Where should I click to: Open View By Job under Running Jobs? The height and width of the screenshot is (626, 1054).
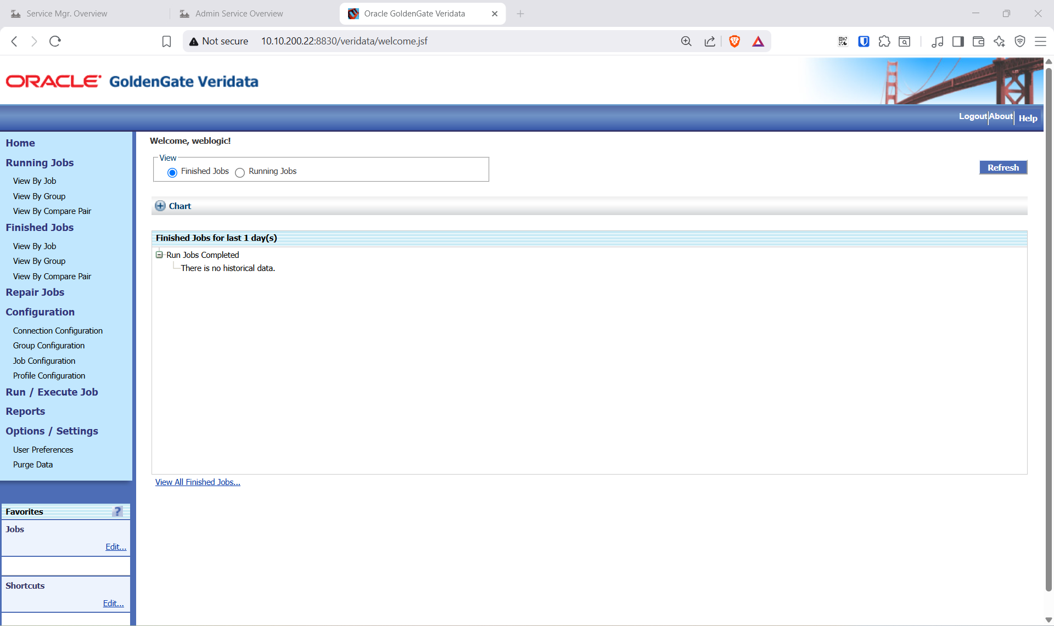point(35,181)
